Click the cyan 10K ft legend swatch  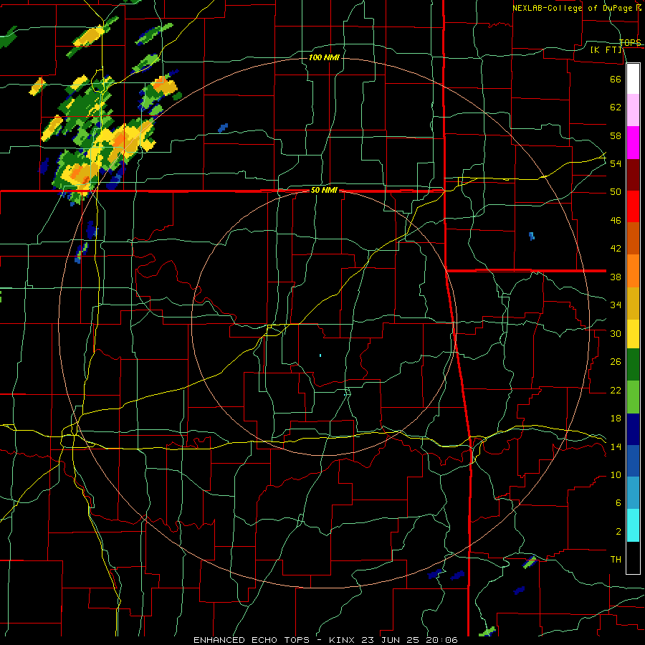pyautogui.click(x=633, y=525)
